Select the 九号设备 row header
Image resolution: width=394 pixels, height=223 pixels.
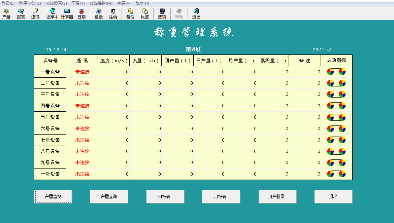pyautogui.click(x=50, y=162)
